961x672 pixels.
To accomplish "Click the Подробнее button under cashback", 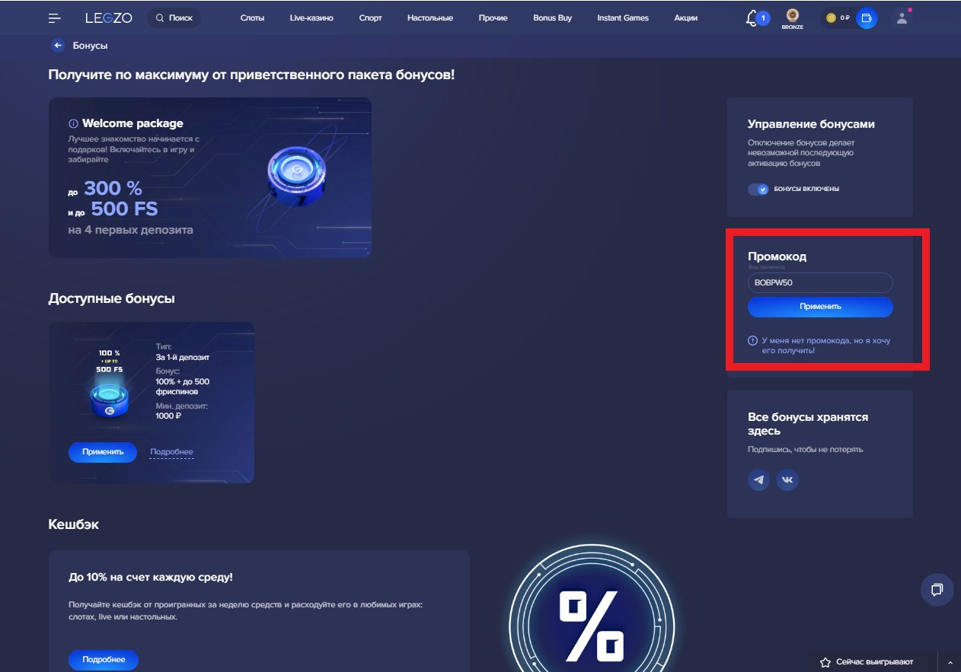I will (104, 660).
